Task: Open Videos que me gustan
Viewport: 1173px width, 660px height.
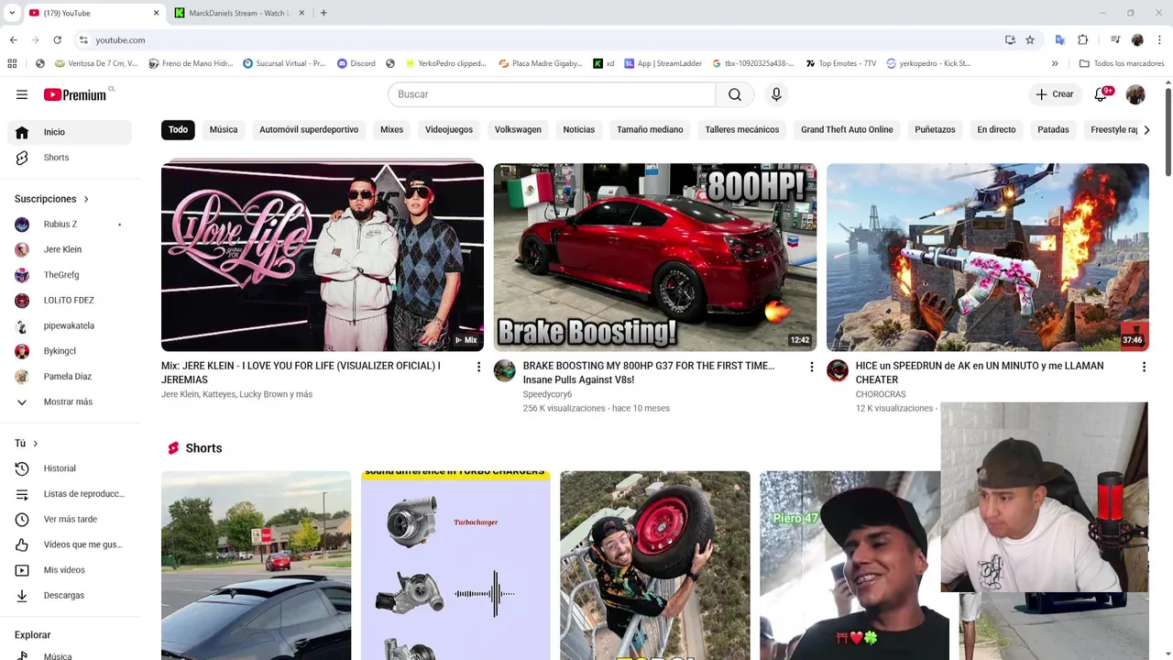Action: tap(70, 544)
